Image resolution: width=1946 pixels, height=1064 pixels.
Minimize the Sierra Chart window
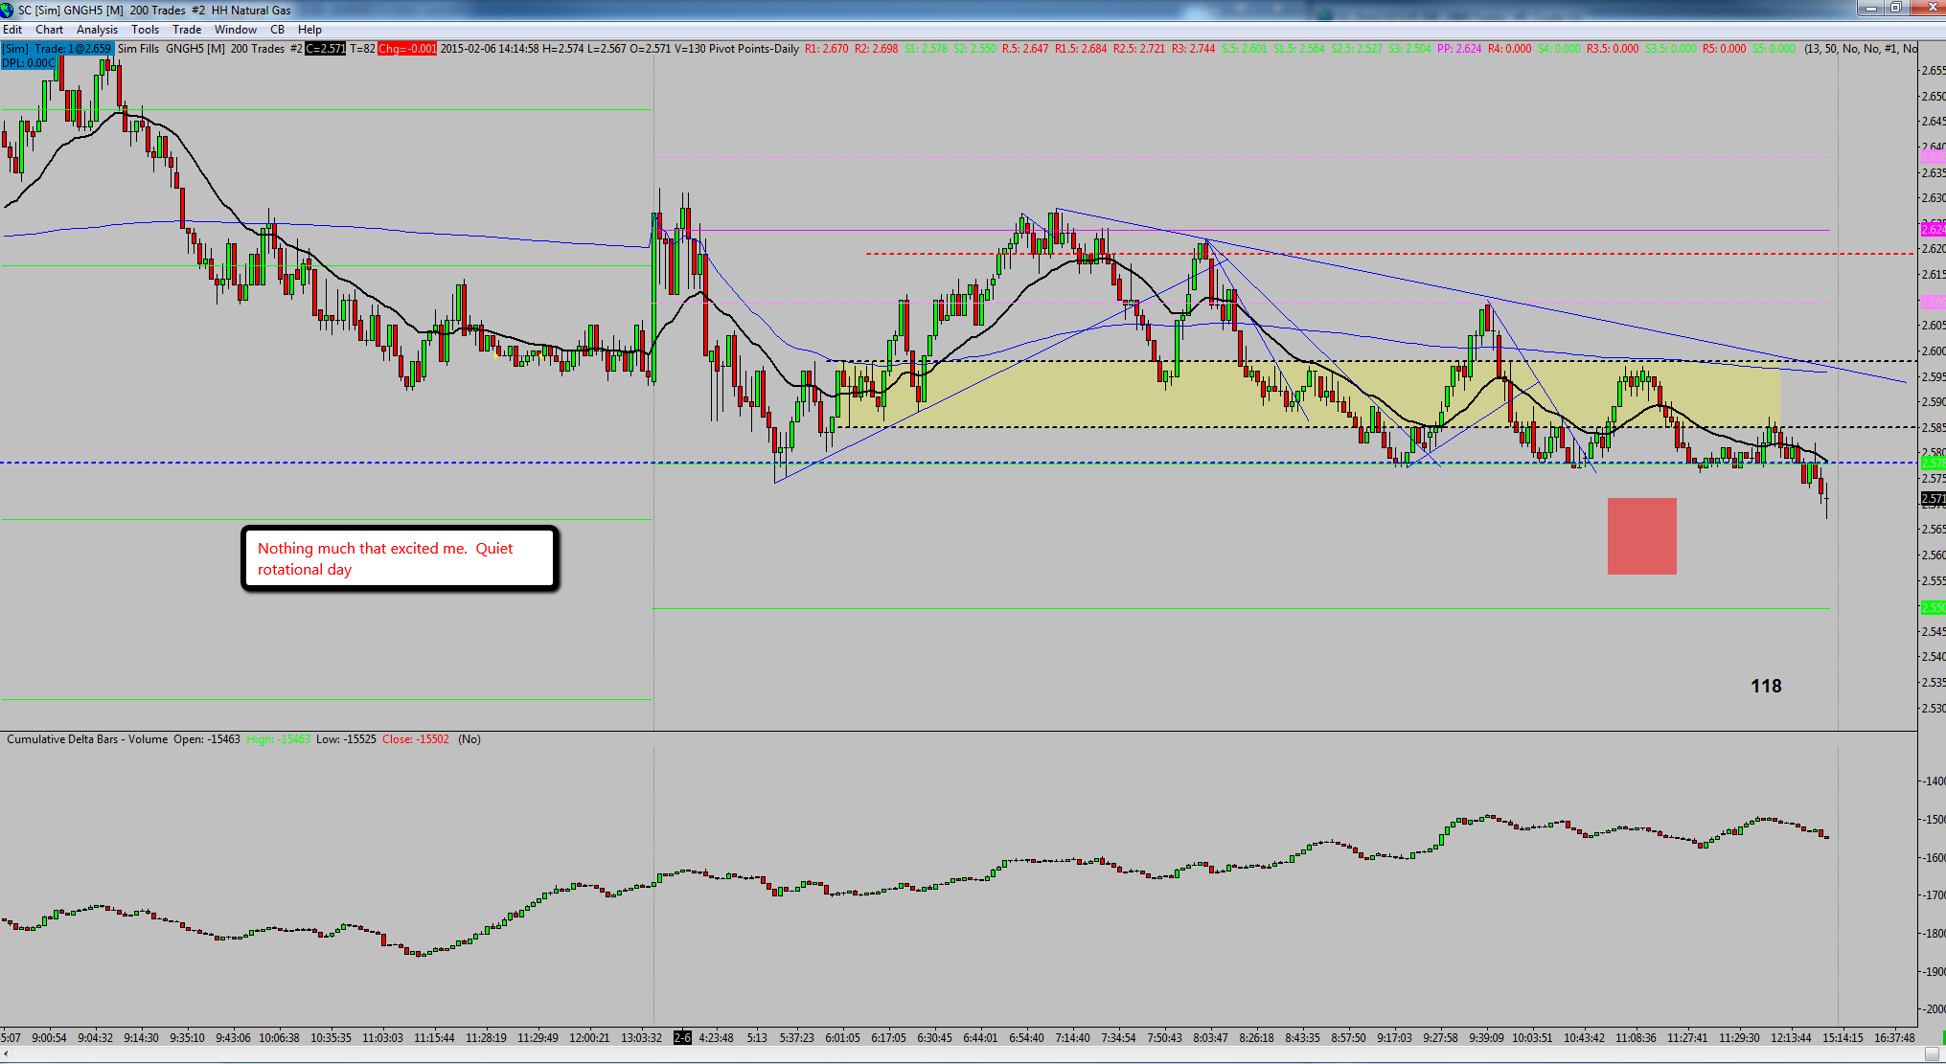click(x=1869, y=8)
